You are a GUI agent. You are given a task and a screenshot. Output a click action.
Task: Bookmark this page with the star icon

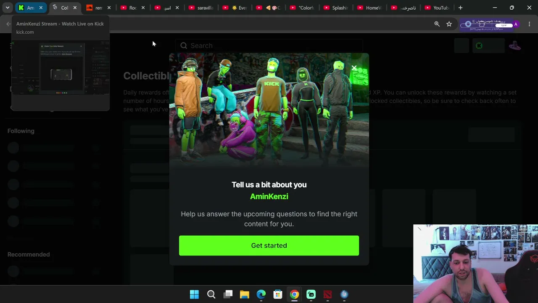coord(449,24)
